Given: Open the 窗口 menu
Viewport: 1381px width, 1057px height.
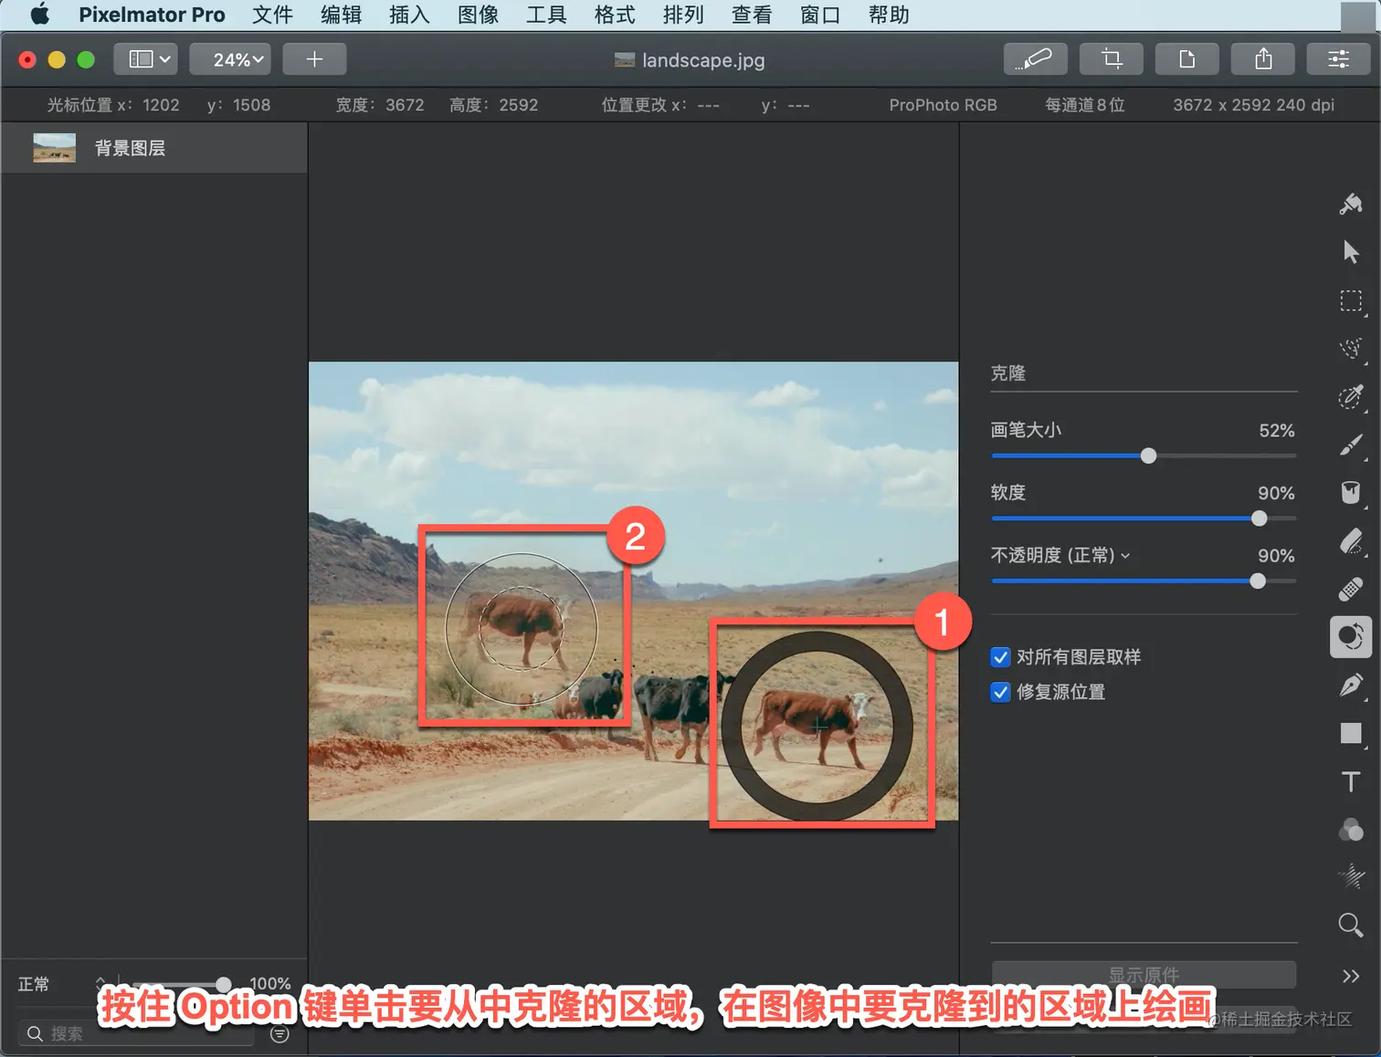Looking at the screenshot, I should (820, 15).
